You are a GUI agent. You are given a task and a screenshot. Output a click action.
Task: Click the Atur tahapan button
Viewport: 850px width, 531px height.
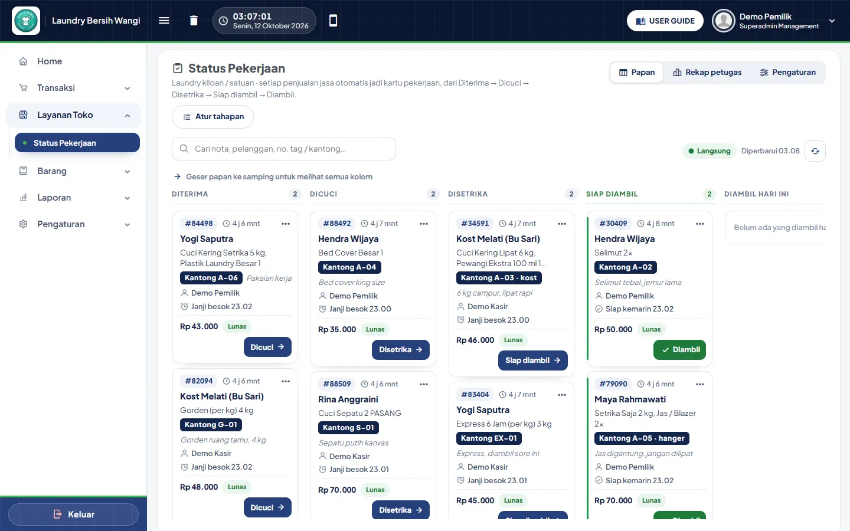click(x=212, y=117)
